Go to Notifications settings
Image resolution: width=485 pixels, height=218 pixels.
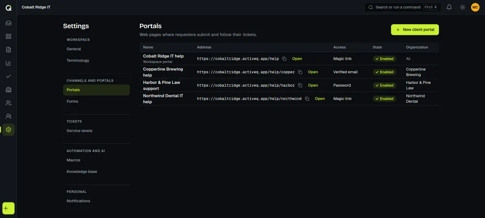tap(96, 201)
